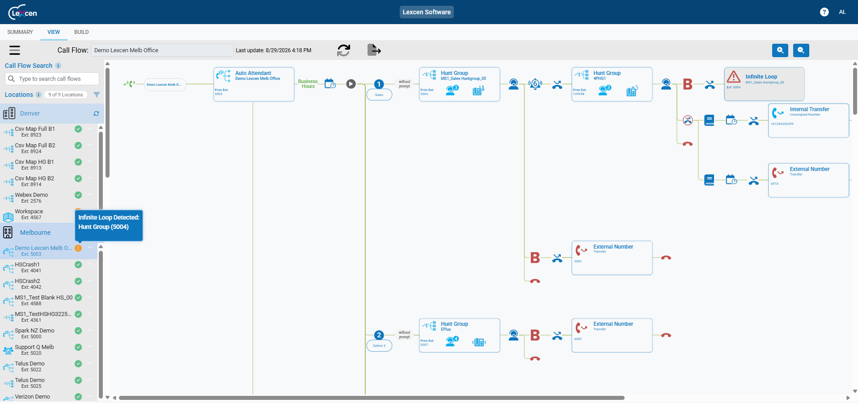Click the export call flow icon
Screen dimensions: 858x403
(x=374, y=50)
